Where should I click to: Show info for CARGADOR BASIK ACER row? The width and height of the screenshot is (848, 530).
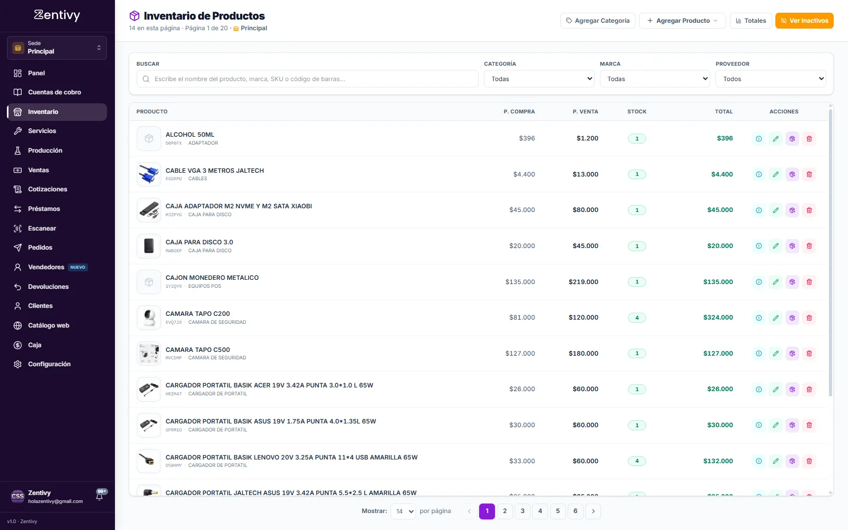pyautogui.click(x=759, y=390)
